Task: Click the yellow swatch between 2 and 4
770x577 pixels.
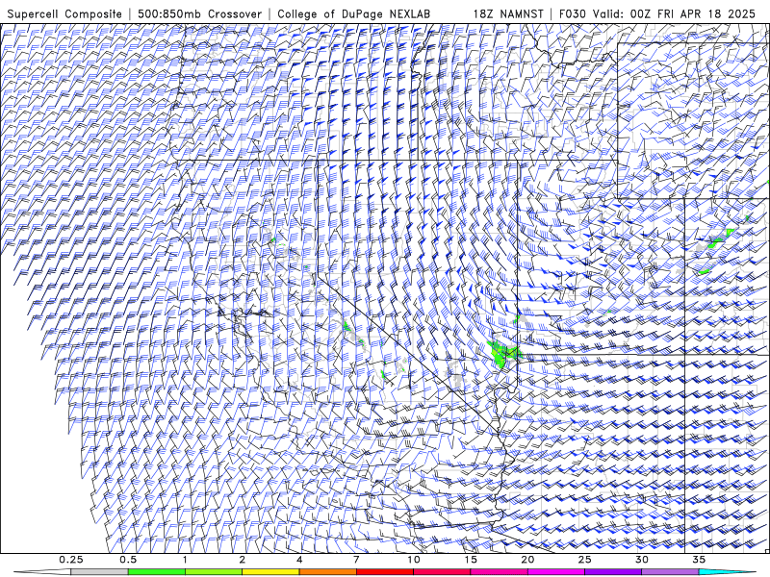Action: pyautogui.click(x=270, y=572)
